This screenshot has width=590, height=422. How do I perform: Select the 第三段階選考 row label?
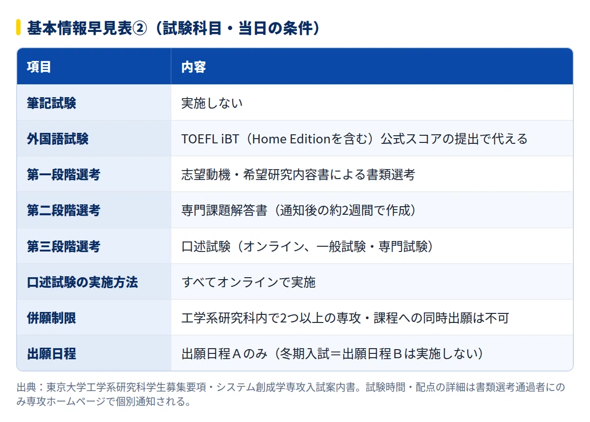click(94, 246)
